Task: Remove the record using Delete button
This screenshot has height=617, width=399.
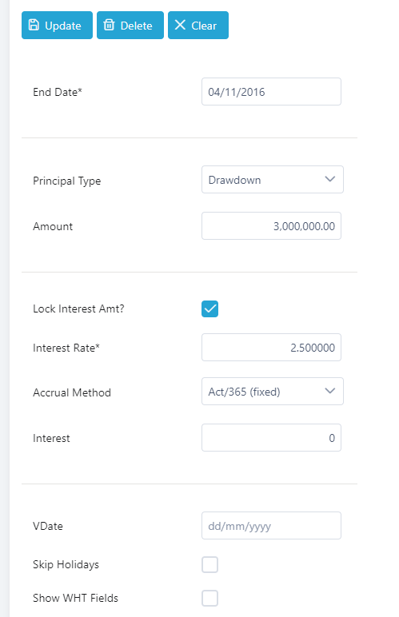Action: [130, 26]
